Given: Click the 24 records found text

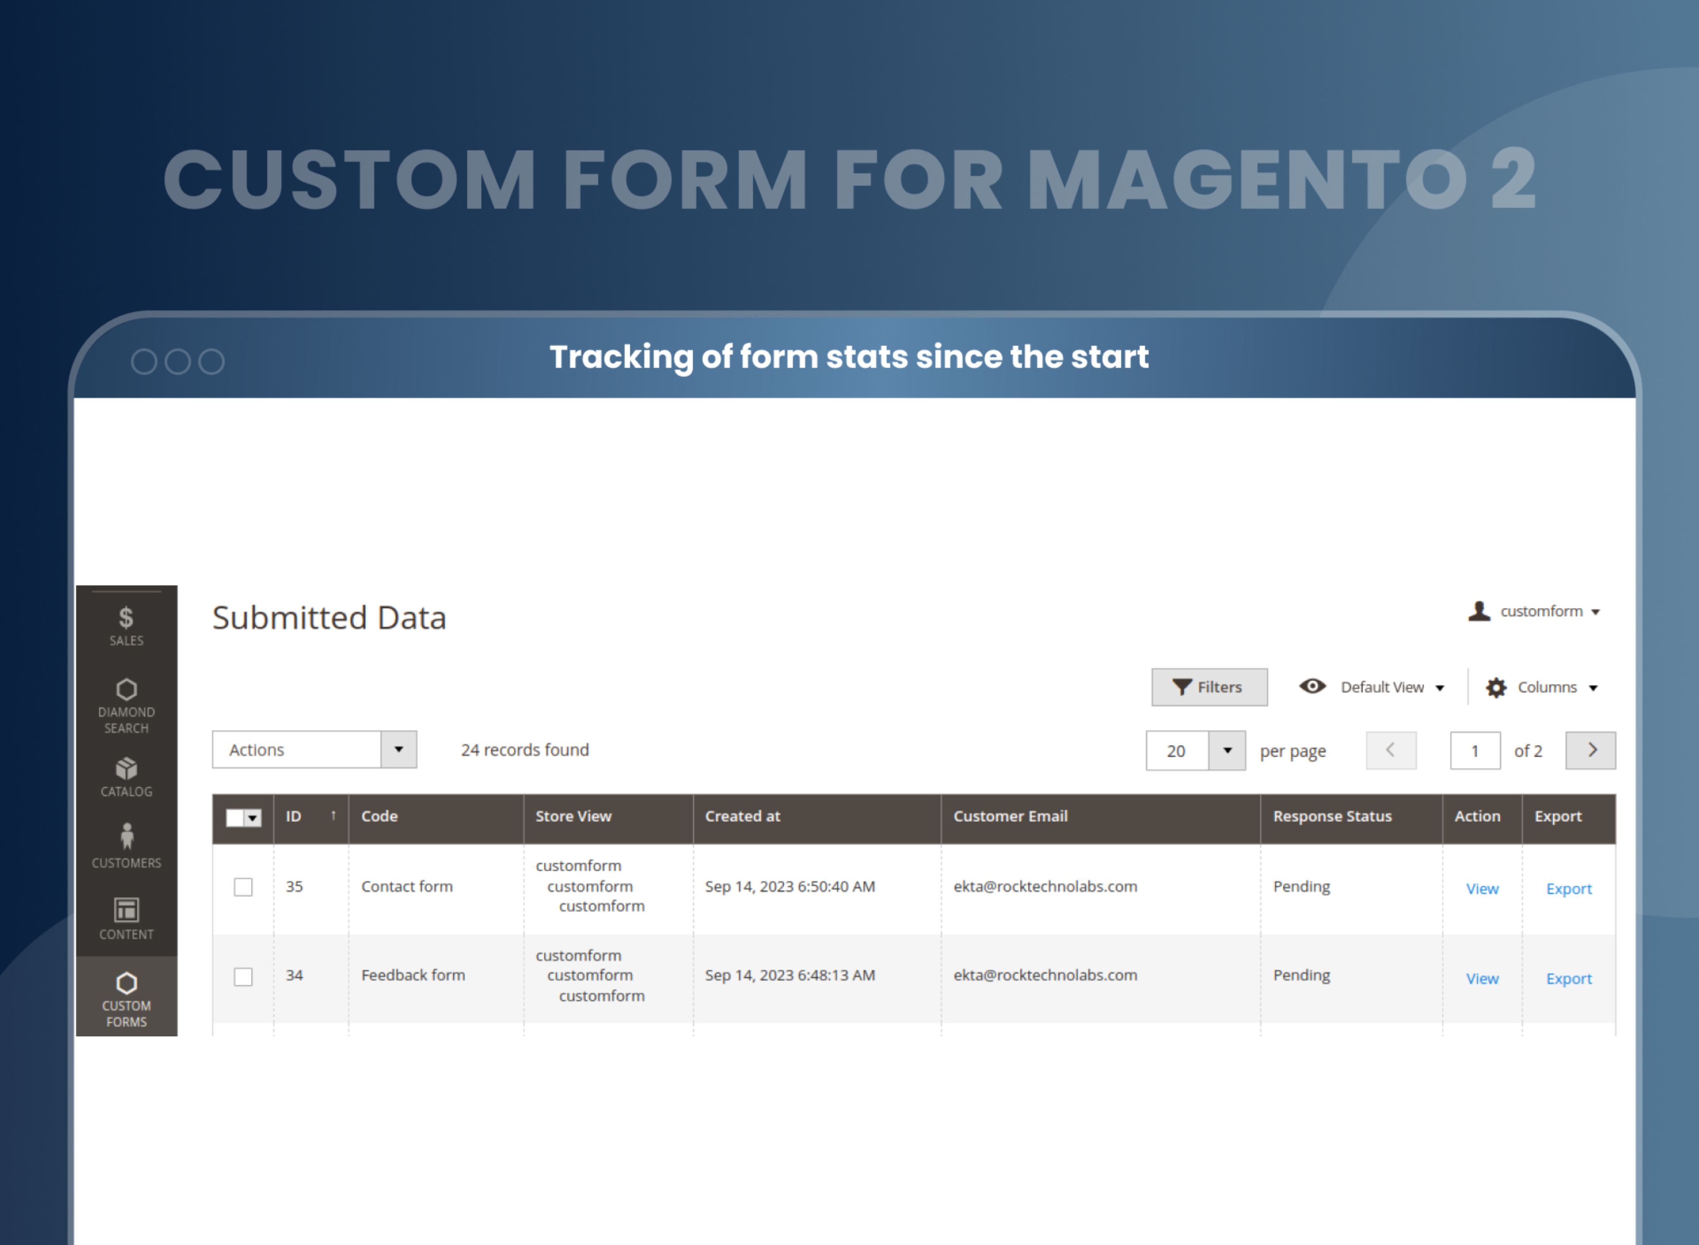Looking at the screenshot, I should point(525,750).
